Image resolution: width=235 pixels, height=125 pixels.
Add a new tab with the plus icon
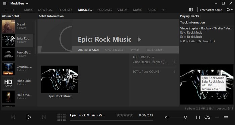(x=163, y=10)
